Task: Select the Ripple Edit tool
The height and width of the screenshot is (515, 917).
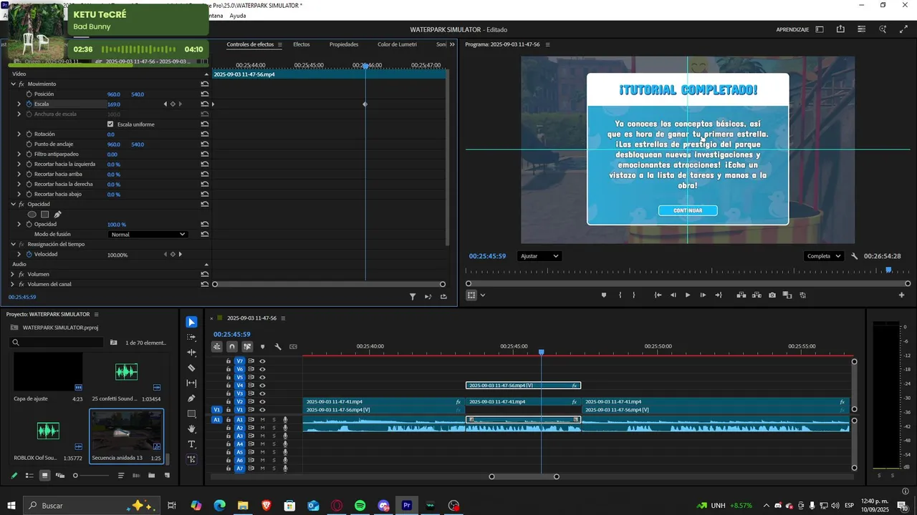Action: [x=191, y=353]
